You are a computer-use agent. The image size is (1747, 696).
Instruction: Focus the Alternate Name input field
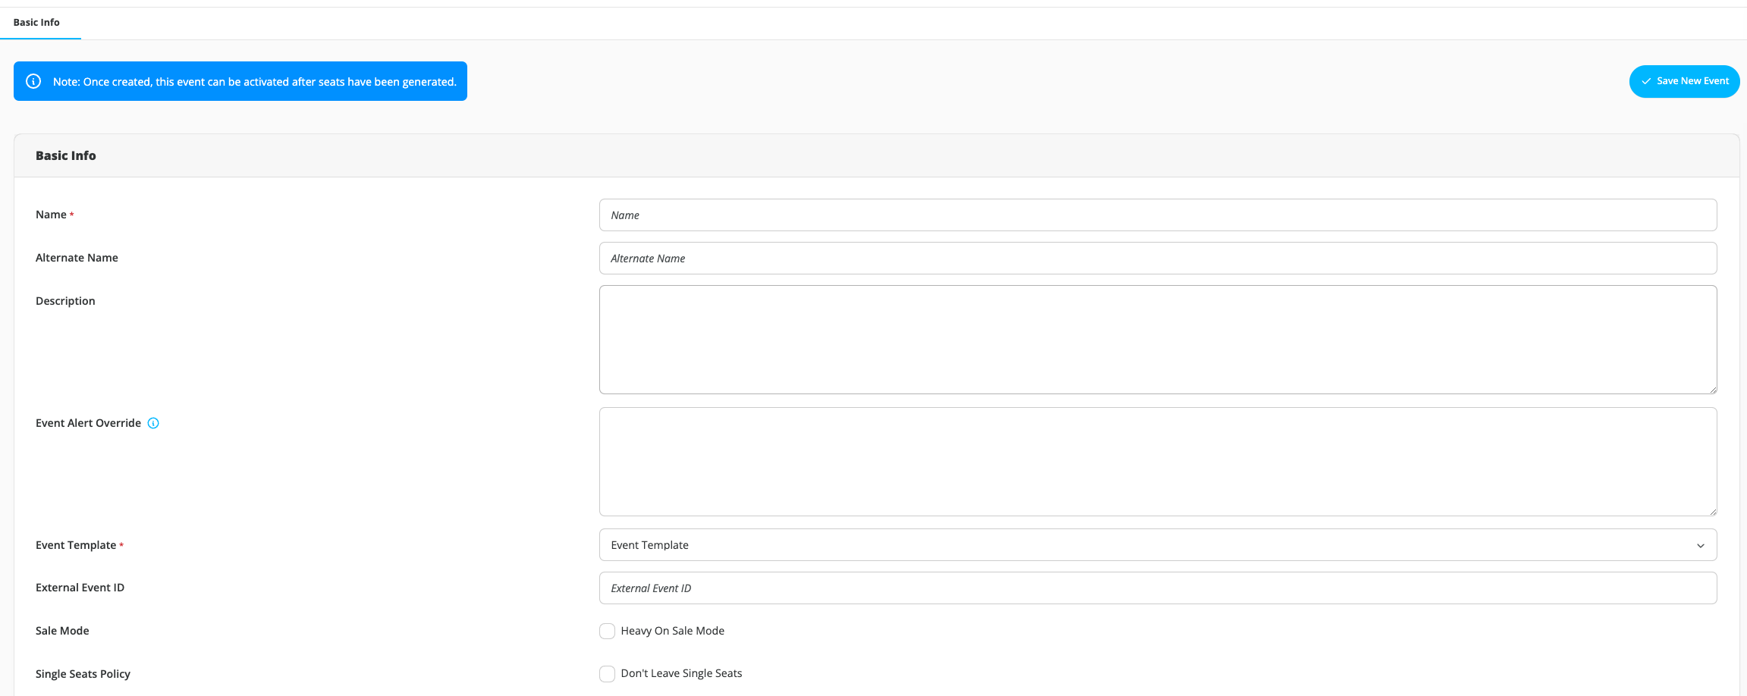[1158, 259]
